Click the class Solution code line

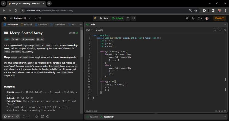102,35
